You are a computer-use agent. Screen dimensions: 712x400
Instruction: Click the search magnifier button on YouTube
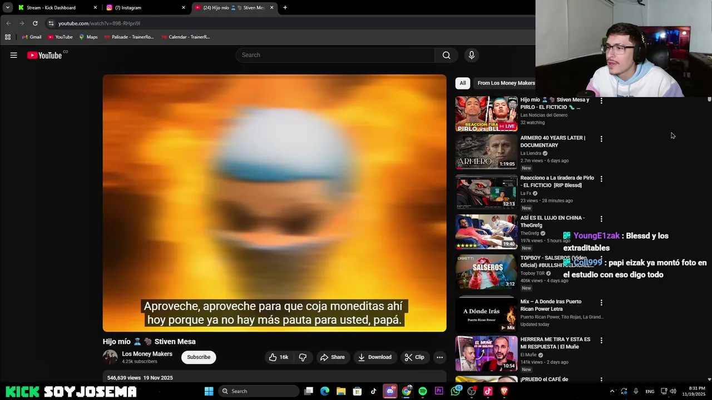(x=446, y=55)
